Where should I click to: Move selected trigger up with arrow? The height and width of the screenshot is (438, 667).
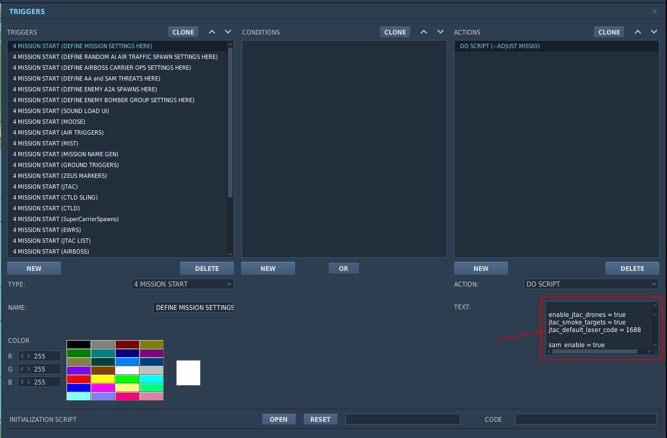(212, 32)
